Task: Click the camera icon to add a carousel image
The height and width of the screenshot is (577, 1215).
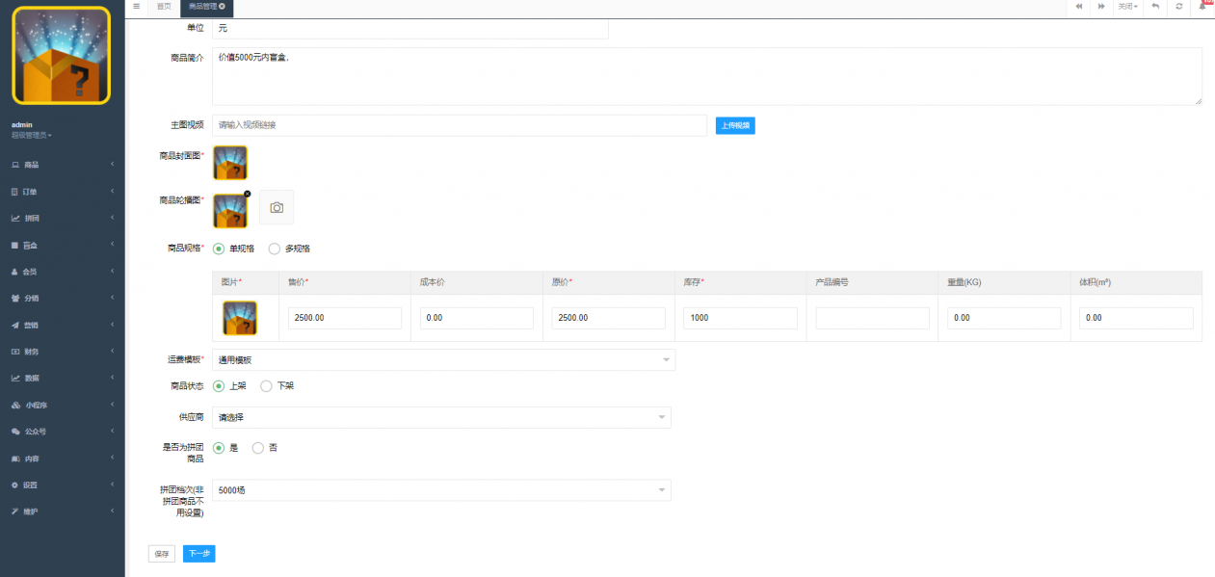Action: (x=277, y=207)
